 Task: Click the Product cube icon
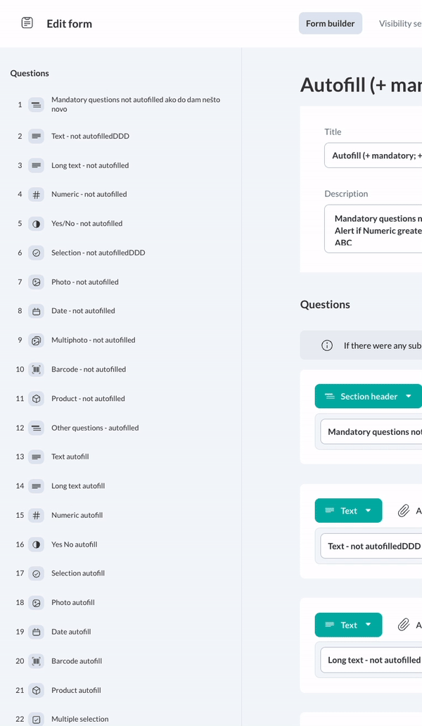pos(36,398)
